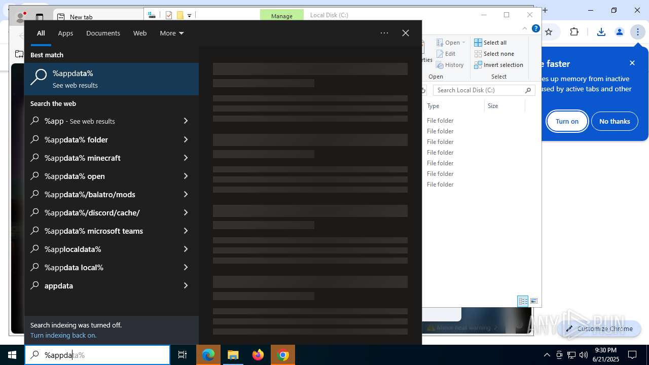Switch to the Web search filter tab
Image resolution: width=649 pixels, height=365 pixels.
pyautogui.click(x=140, y=33)
